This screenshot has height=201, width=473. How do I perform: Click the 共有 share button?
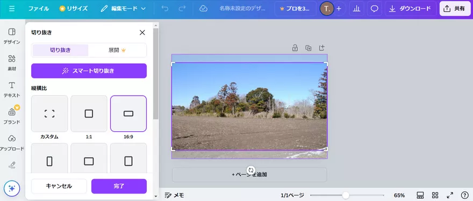tap(455, 9)
